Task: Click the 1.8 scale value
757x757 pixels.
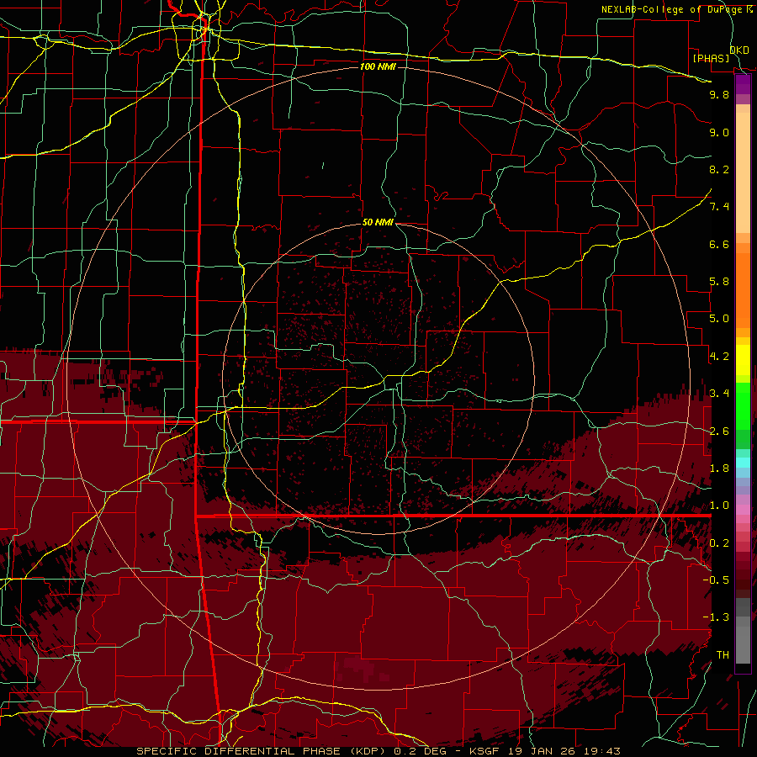Action: pos(719,468)
